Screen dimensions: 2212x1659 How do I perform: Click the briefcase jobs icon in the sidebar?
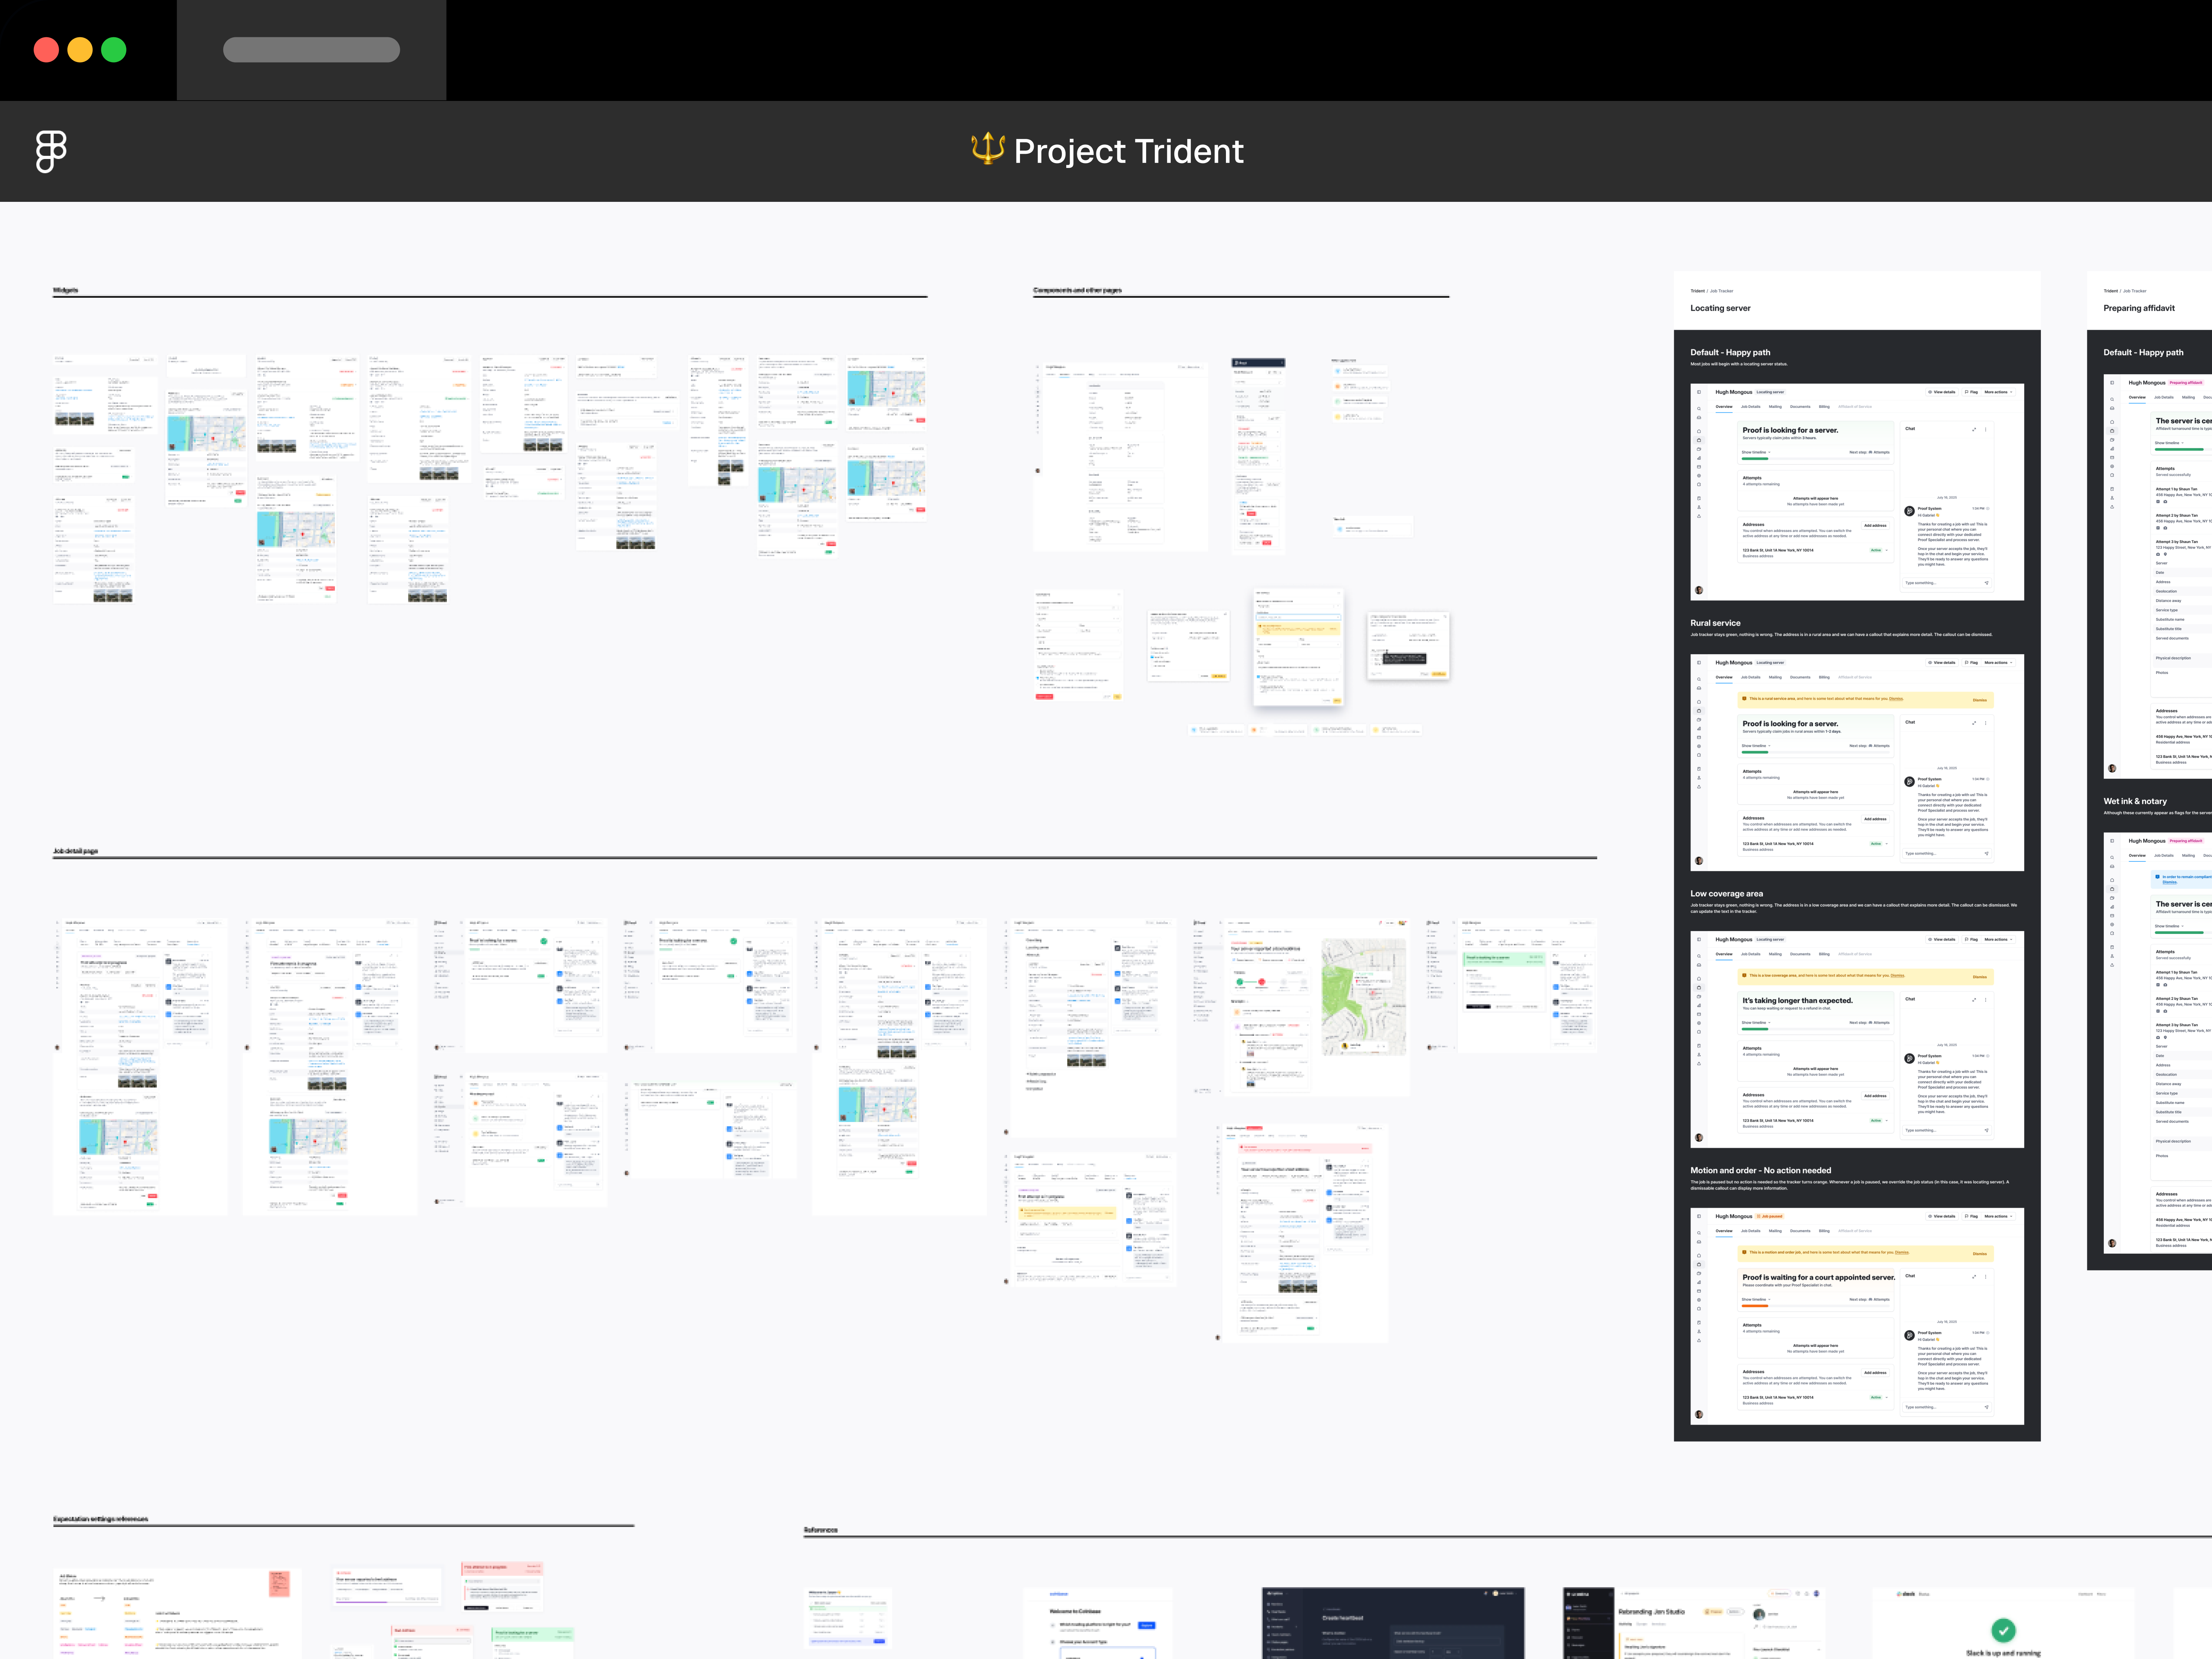click(x=1699, y=440)
